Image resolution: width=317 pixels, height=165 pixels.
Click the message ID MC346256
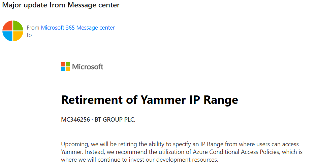(x=75, y=120)
